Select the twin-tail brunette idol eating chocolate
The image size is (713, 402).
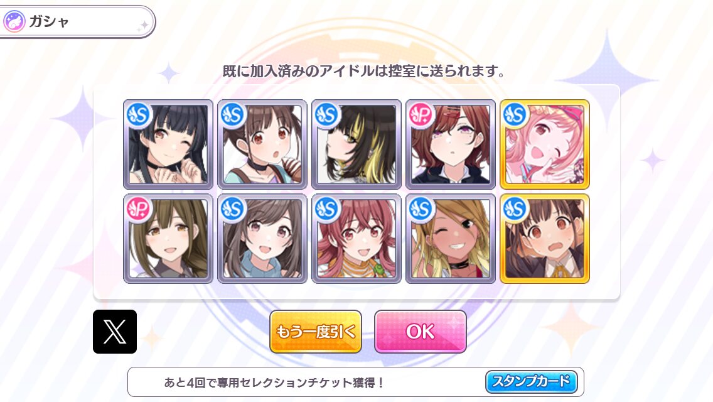[262, 144]
